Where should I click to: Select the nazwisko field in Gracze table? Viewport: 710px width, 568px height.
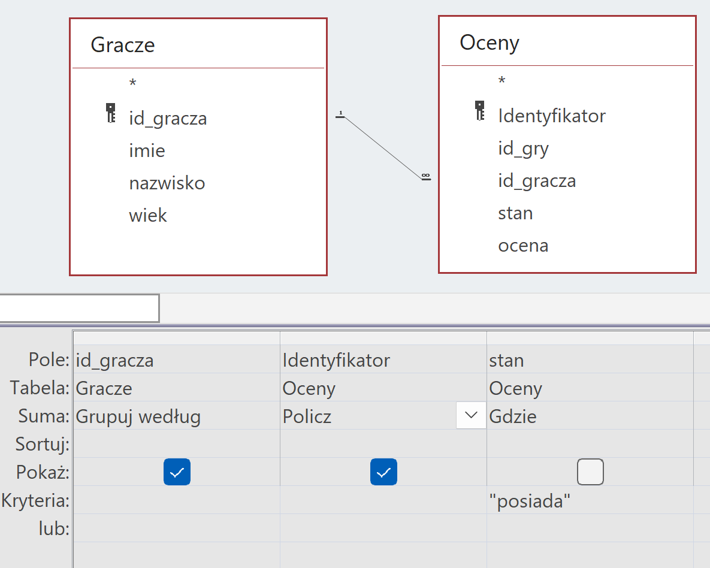tap(167, 183)
